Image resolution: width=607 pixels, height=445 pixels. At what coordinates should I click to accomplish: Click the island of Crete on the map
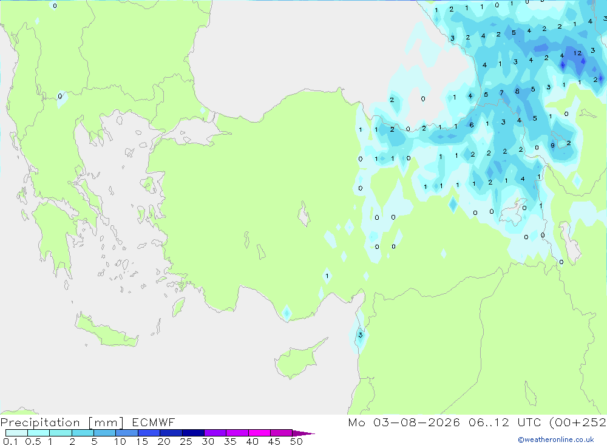pyautogui.click(x=105, y=331)
